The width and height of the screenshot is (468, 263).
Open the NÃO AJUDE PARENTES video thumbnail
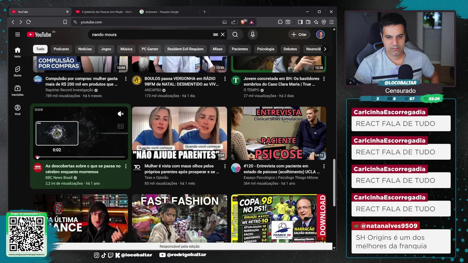coord(179,133)
